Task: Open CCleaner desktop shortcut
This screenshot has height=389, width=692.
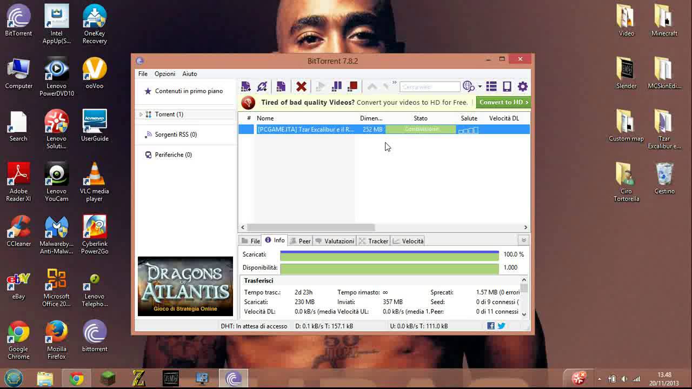Action: (x=18, y=231)
